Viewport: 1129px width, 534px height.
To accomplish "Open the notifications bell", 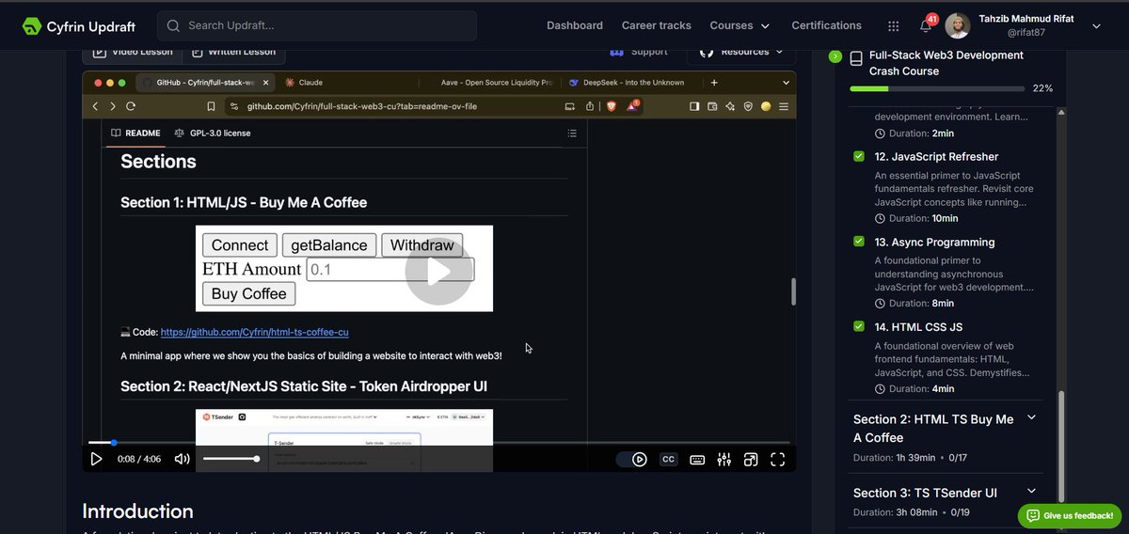I will point(926,26).
